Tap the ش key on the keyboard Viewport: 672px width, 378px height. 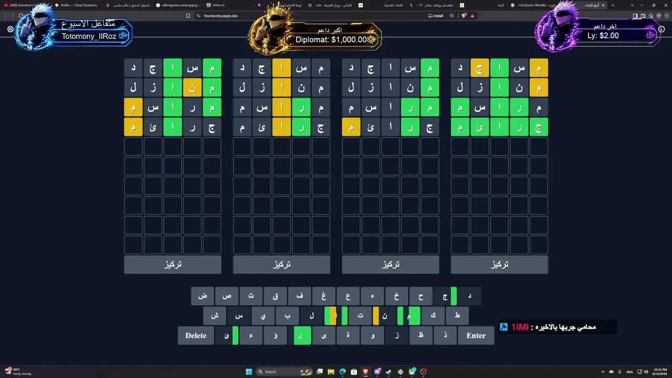click(x=215, y=316)
